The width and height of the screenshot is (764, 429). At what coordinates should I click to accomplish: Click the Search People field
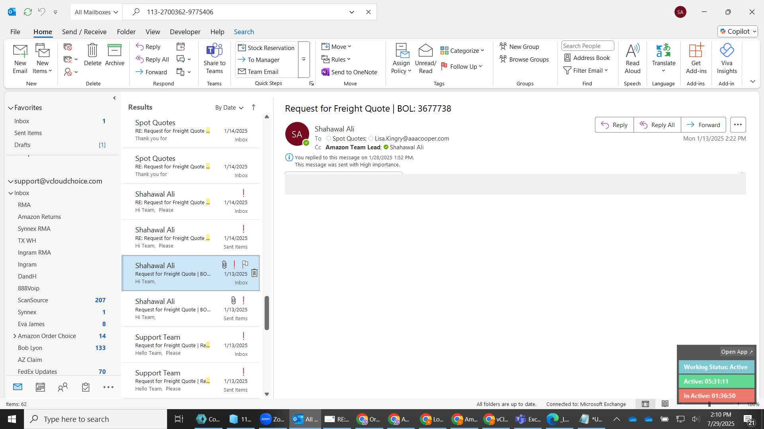pos(587,46)
